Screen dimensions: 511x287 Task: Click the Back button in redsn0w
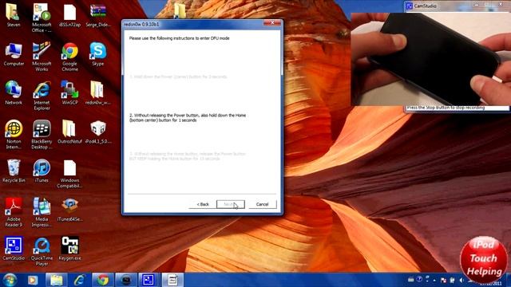202,204
